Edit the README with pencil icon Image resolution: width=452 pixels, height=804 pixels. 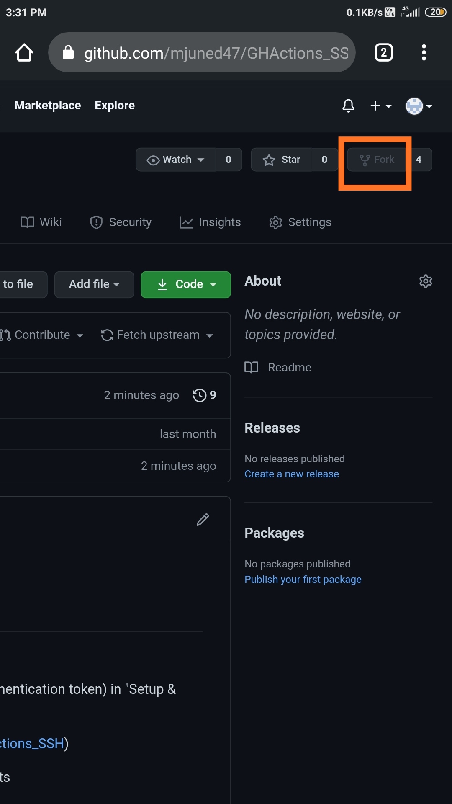[203, 519]
